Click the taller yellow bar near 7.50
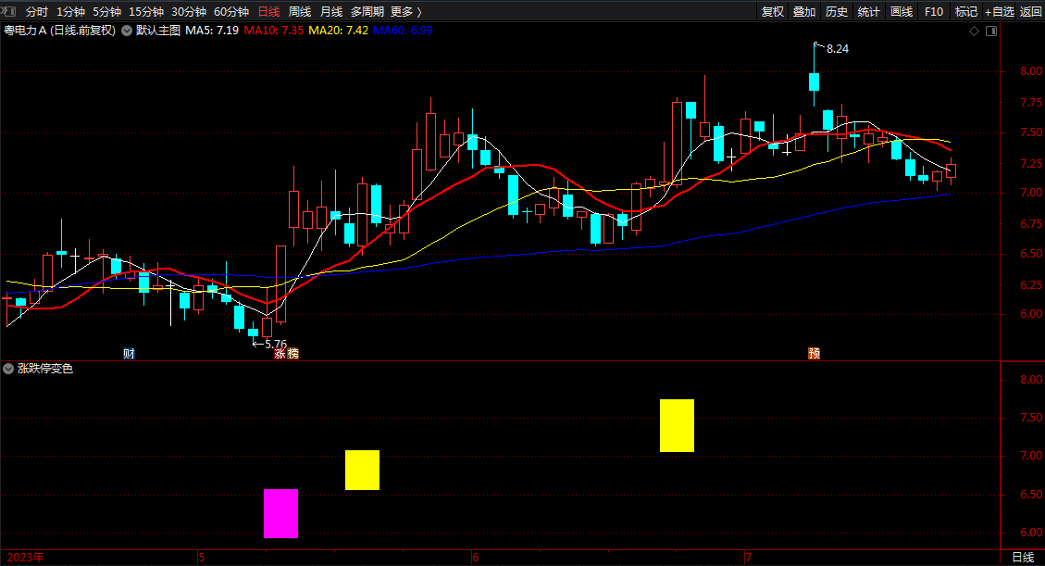The width and height of the screenshot is (1045, 566). coord(677,425)
